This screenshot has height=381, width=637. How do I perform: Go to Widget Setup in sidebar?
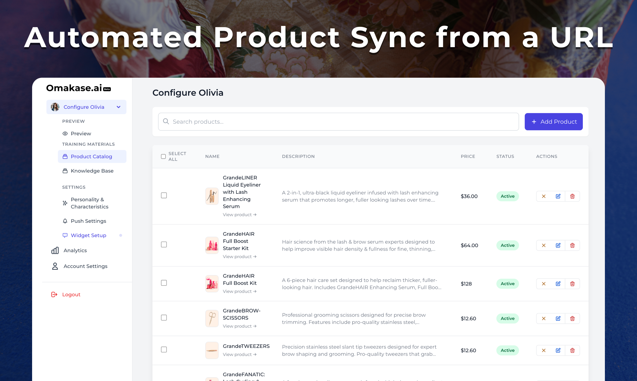pyautogui.click(x=88, y=235)
